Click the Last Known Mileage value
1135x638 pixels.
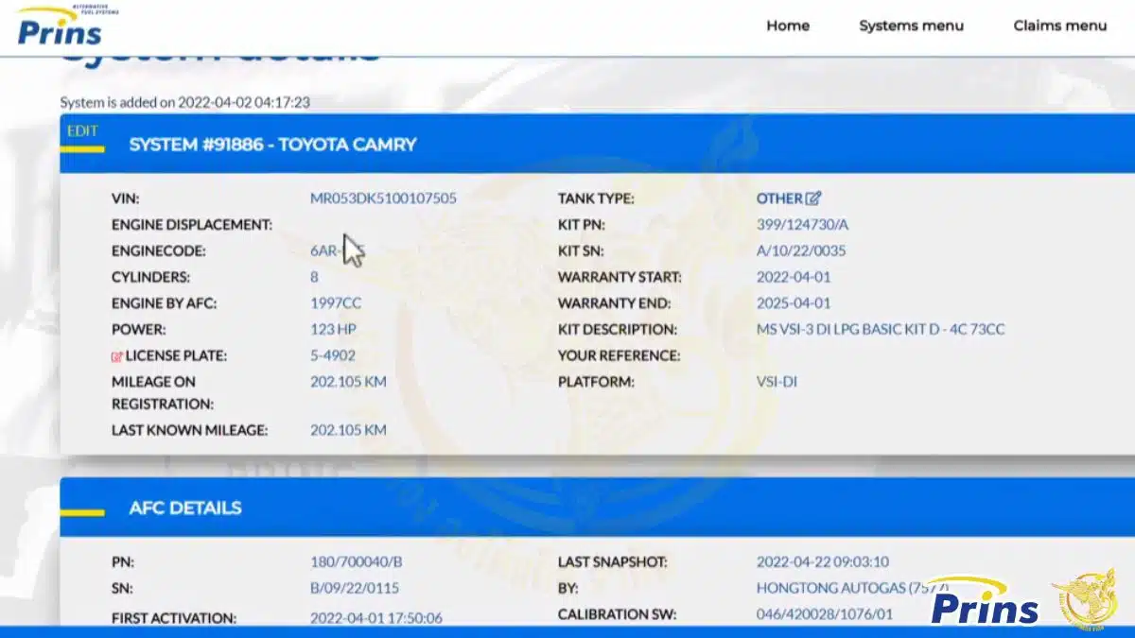coord(348,430)
